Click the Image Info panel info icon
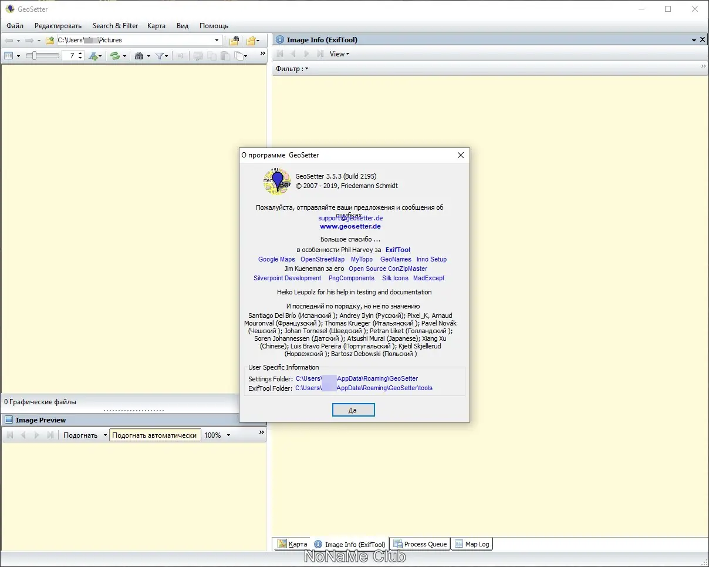This screenshot has height=567, width=709. click(x=280, y=40)
